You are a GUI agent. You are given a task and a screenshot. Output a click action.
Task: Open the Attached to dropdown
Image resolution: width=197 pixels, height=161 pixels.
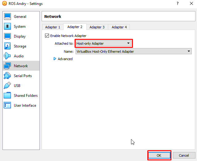click(x=104, y=43)
